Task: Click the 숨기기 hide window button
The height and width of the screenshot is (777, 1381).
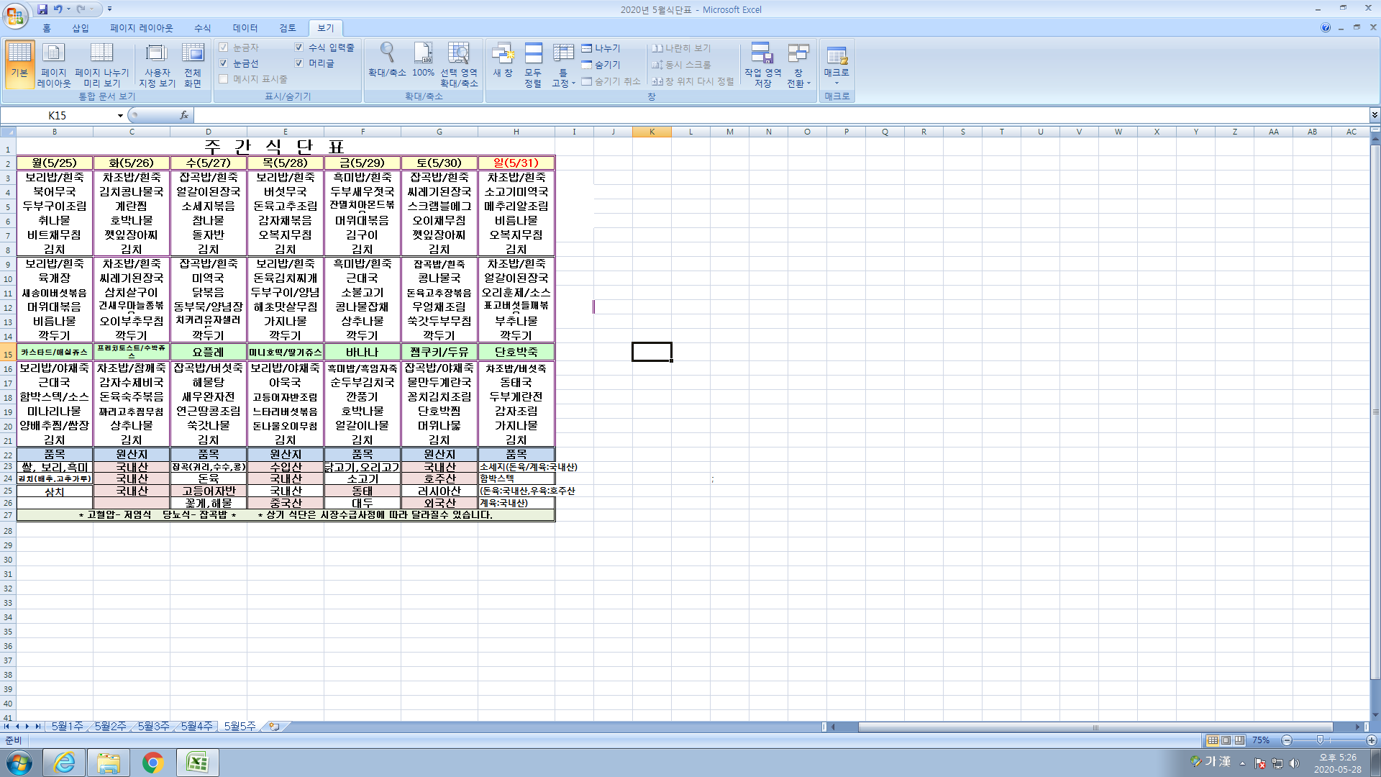Action: (601, 65)
